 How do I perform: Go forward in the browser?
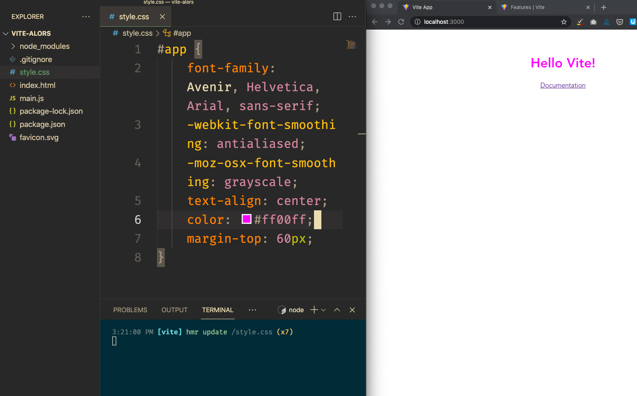(x=388, y=22)
